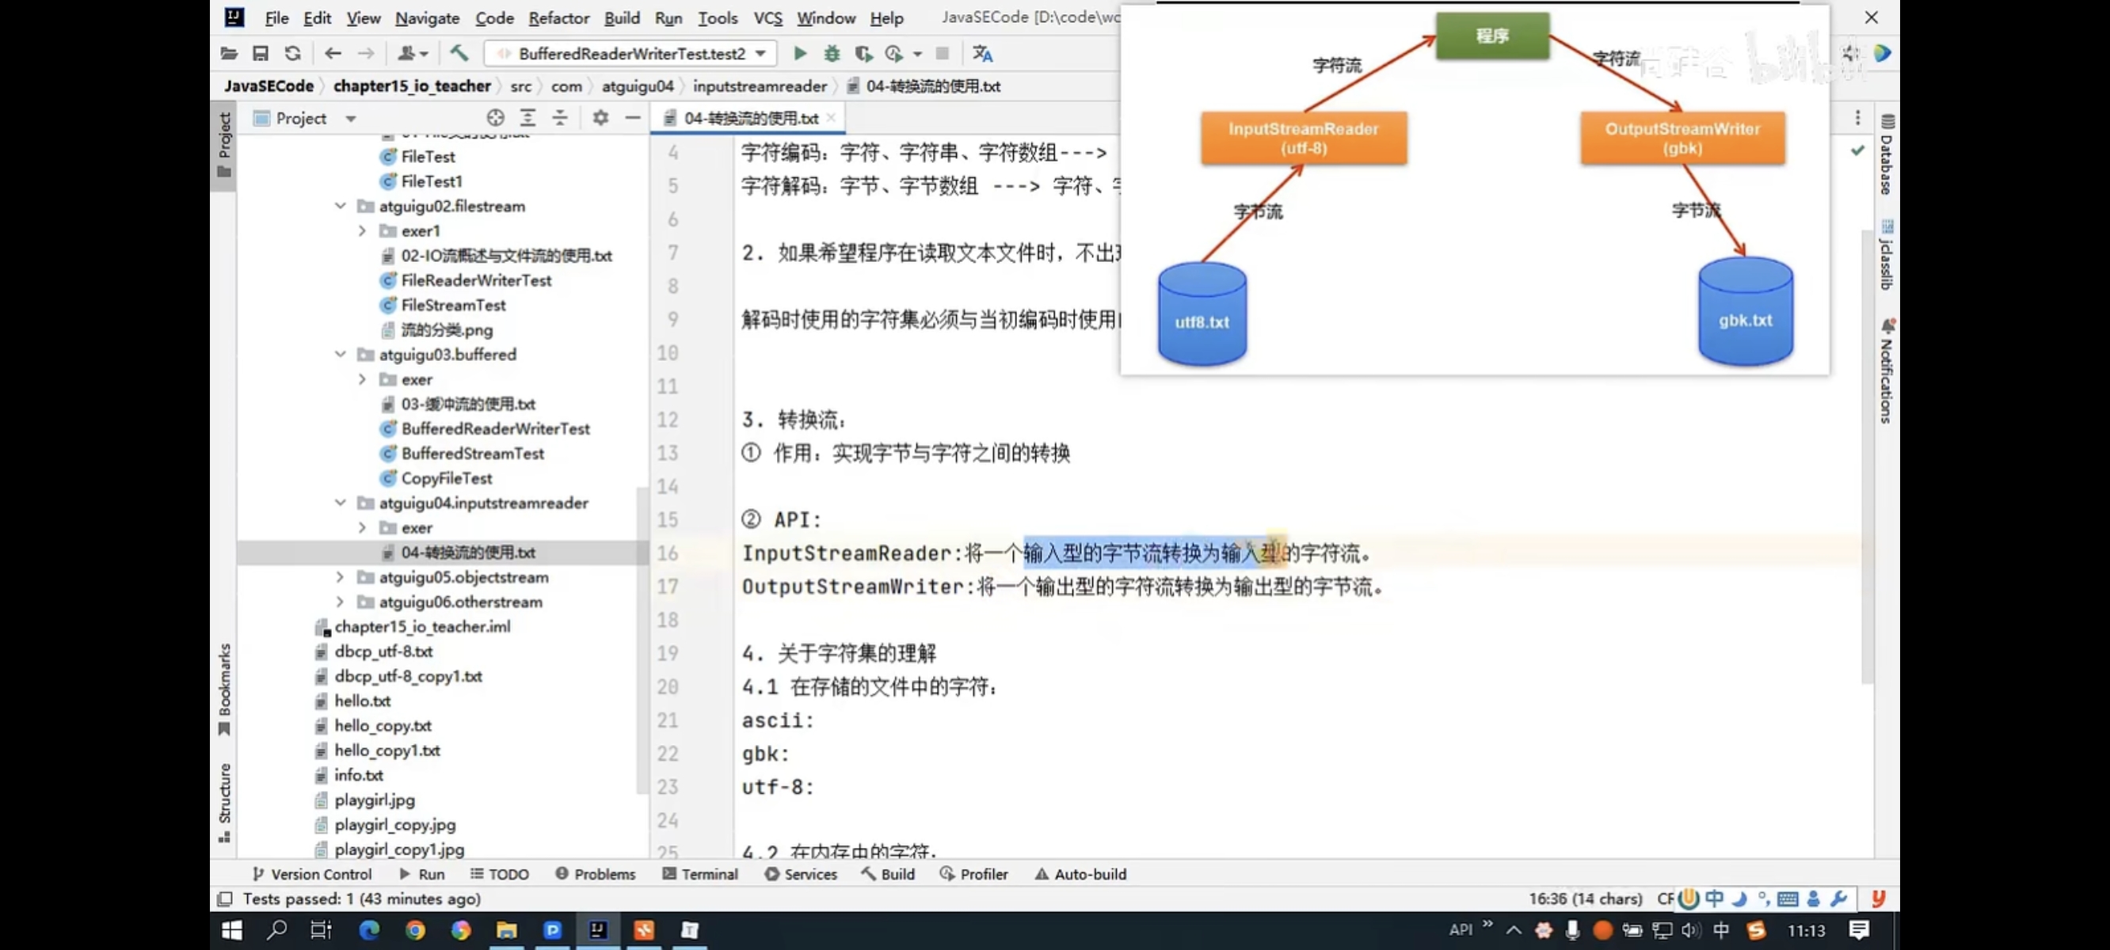
Task: Collapse the atguigu03.buffered package
Action: [340, 355]
